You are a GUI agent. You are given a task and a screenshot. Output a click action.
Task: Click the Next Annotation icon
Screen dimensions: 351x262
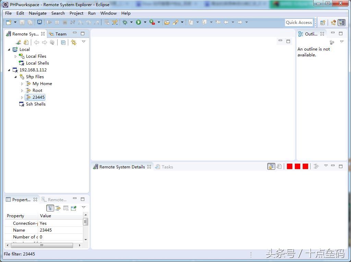[191, 22]
